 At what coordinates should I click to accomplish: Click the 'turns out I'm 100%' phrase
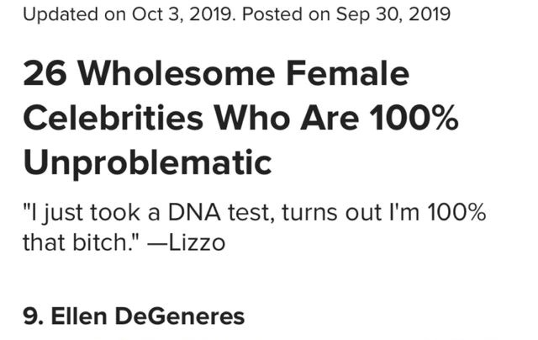point(383,212)
